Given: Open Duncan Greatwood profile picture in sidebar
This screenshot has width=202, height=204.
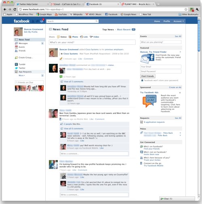Looking at the screenshot, I should 18,32.
